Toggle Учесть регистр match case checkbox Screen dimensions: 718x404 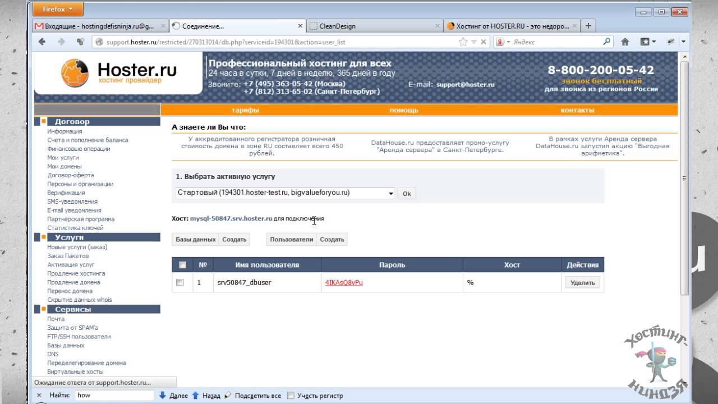click(x=291, y=396)
